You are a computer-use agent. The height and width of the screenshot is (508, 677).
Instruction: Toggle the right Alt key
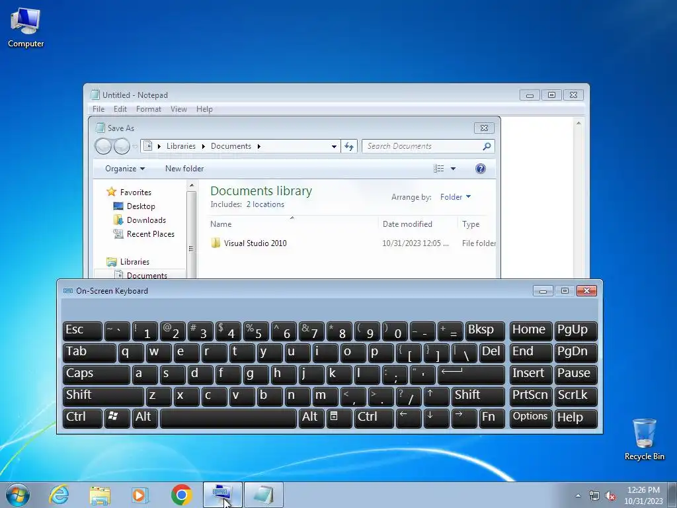pyautogui.click(x=311, y=418)
